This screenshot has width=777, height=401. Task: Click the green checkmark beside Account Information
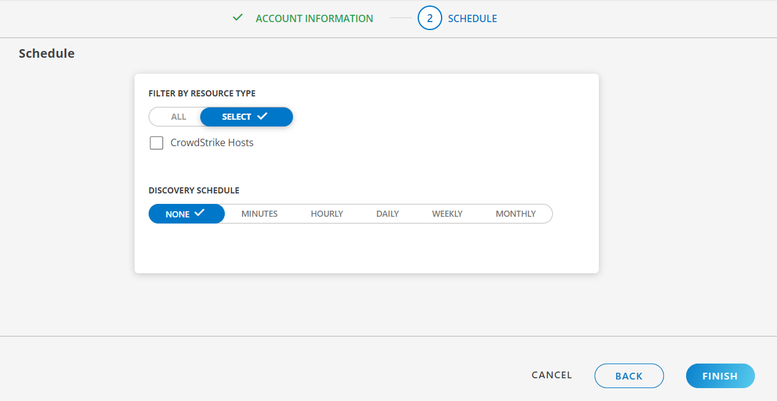[x=238, y=18]
